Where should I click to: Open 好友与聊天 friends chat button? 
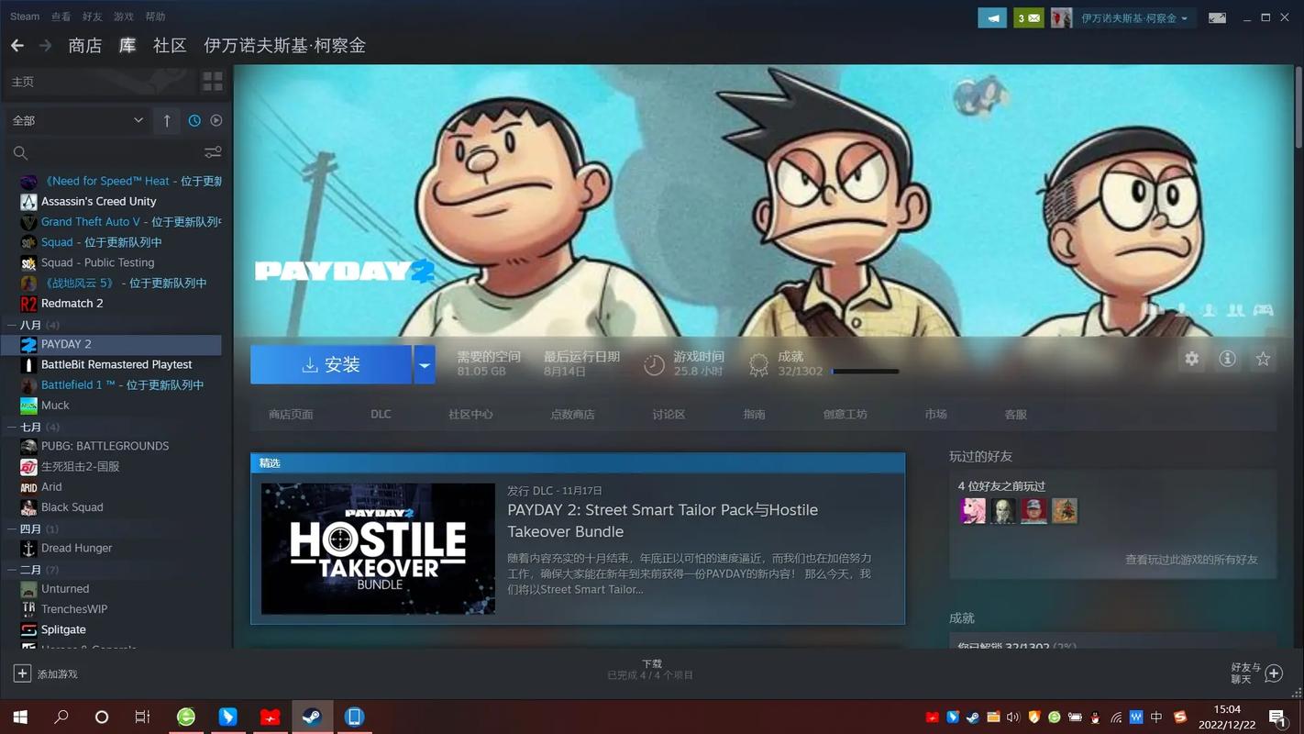pos(1256,673)
